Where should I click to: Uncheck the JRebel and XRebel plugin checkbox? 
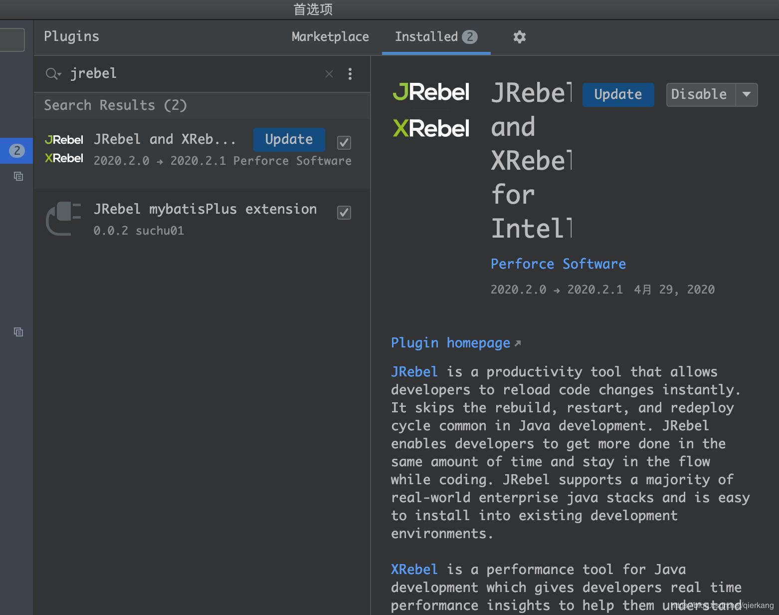[344, 142]
